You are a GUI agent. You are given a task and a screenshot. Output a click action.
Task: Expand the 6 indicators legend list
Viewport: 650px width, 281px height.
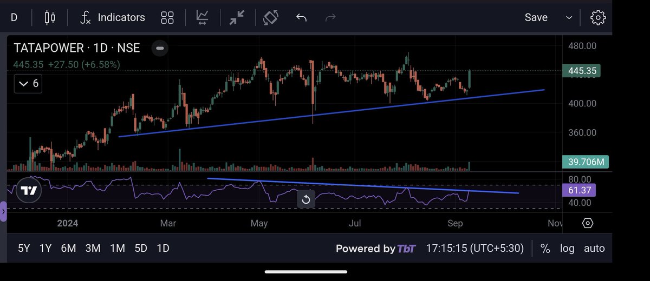click(28, 84)
